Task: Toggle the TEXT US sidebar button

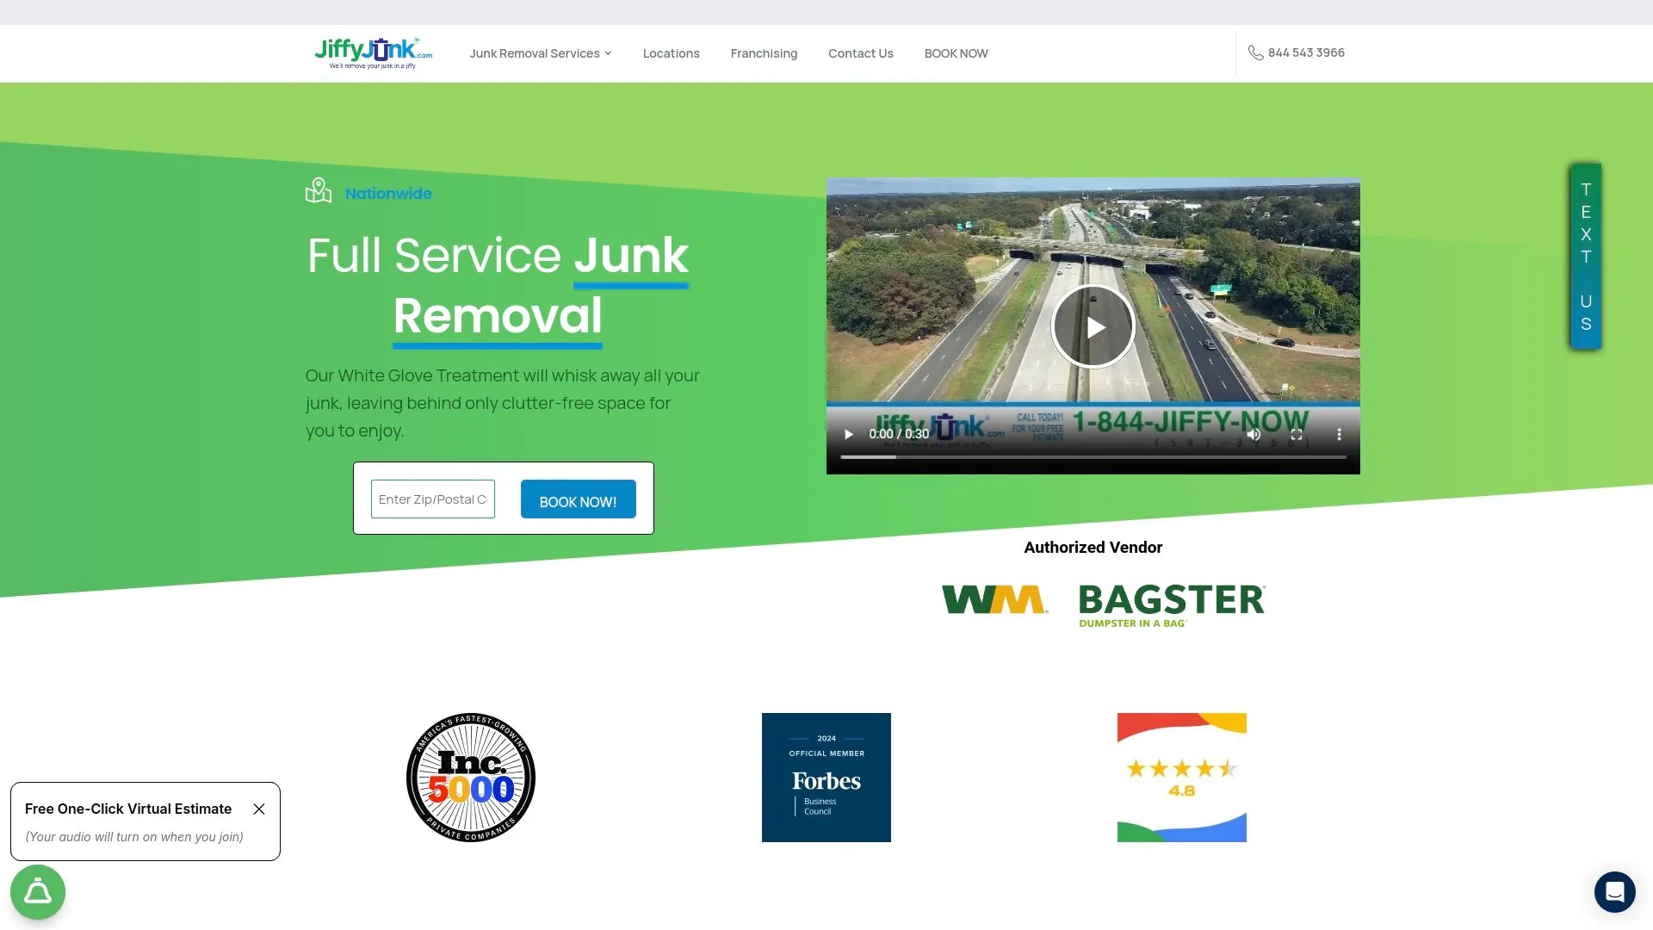Action: click(1584, 257)
